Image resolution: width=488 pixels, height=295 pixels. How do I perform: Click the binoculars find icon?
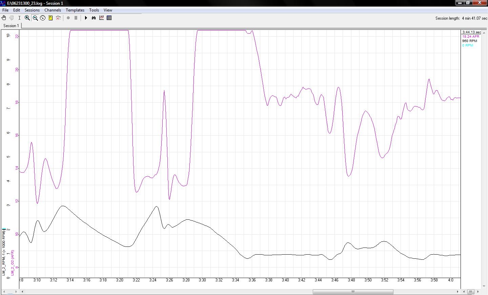point(94,18)
